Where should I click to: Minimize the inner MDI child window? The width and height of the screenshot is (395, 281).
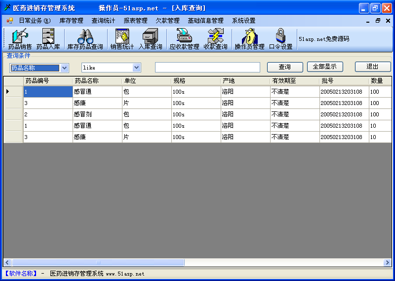(x=368, y=21)
